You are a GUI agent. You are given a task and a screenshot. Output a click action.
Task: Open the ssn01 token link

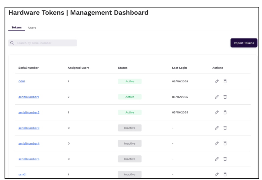pyautogui.click(x=22, y=174)
